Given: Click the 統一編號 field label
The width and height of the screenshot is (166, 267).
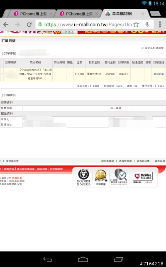Looking at the screenshot, I should click(x=116, y=108).
